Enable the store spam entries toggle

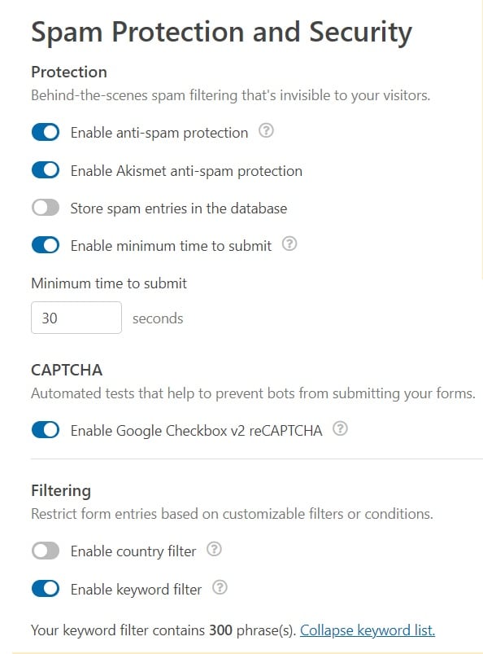(x=46, y=208)
